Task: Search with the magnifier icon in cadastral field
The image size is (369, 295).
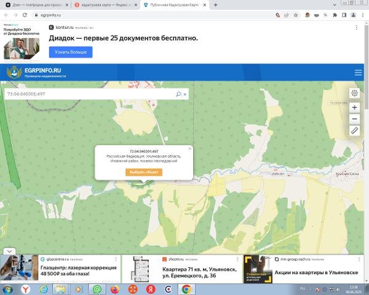Action: [178, 94]
